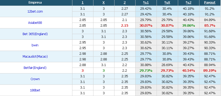Open the Betfair(England) link
Screen dimensions: 221x96
[x=35, y=68]
